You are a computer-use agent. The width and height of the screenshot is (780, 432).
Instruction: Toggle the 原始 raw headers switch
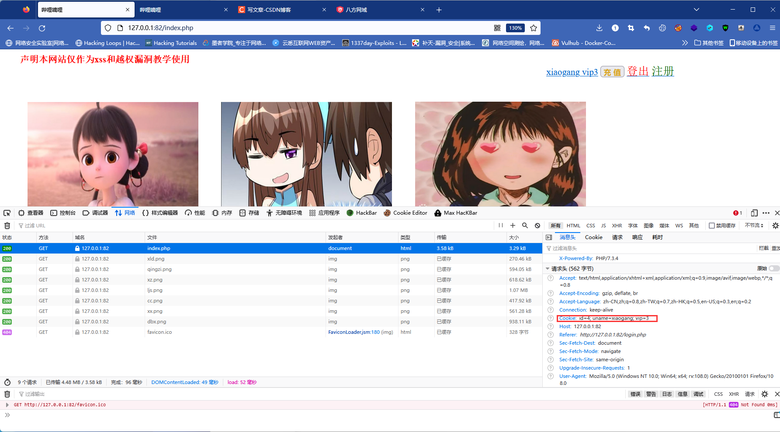774,268
